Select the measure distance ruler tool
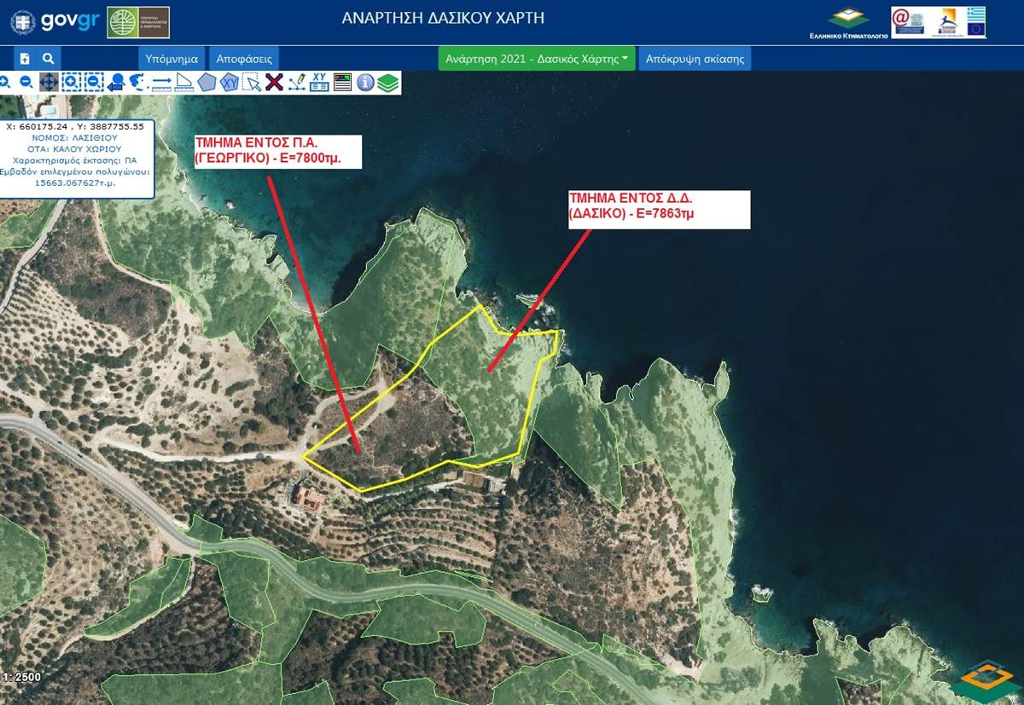The height and width of the screenshot is (705, 1024). pos(161,83)
